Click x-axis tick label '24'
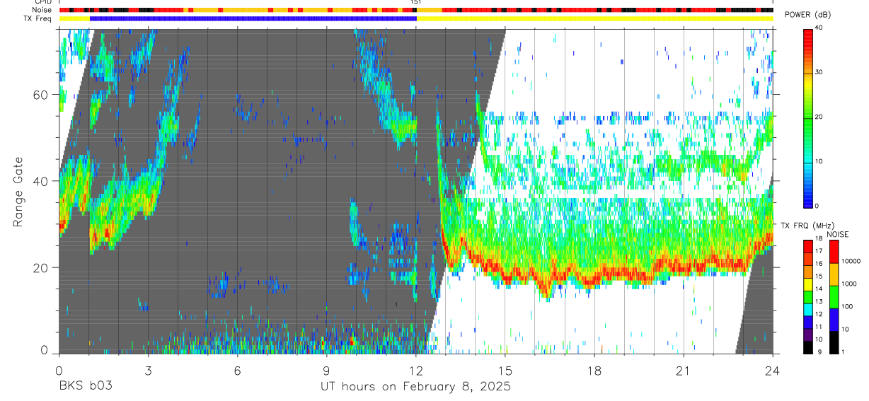The image size is (869, 401). tap(773, 370)
